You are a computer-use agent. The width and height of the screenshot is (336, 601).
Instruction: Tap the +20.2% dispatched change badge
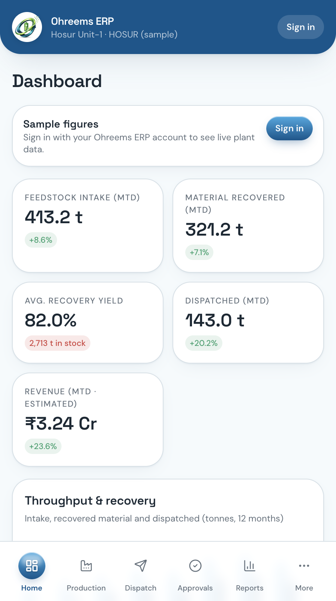point(204,343)
